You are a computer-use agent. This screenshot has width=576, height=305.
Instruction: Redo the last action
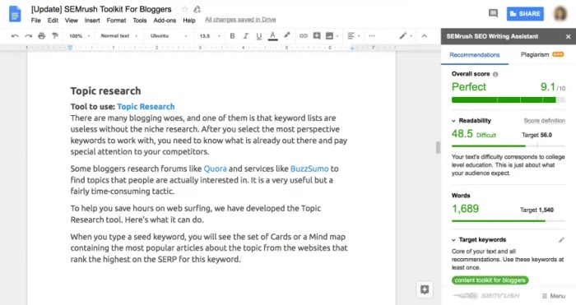(28, 36)
